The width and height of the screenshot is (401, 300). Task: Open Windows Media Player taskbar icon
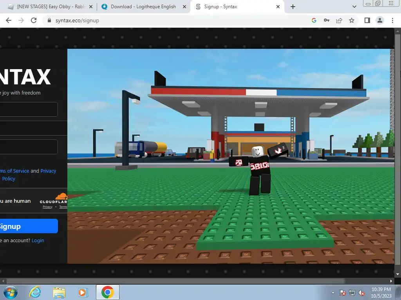pyautogui.click(x=83, y=292)
